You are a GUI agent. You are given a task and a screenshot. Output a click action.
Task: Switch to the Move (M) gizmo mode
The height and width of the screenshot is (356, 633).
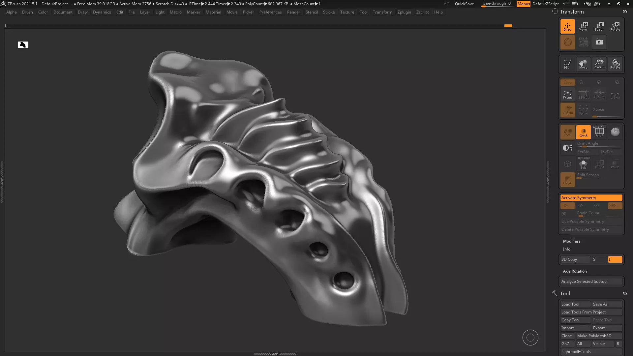coord(583,26)
